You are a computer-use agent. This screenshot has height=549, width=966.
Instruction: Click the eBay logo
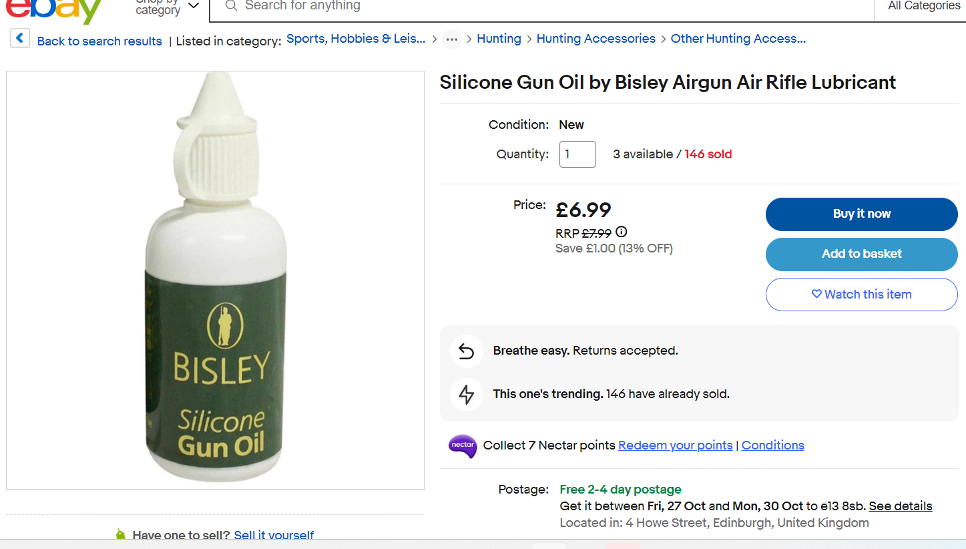pyautogui.click(x=53, y=9)
